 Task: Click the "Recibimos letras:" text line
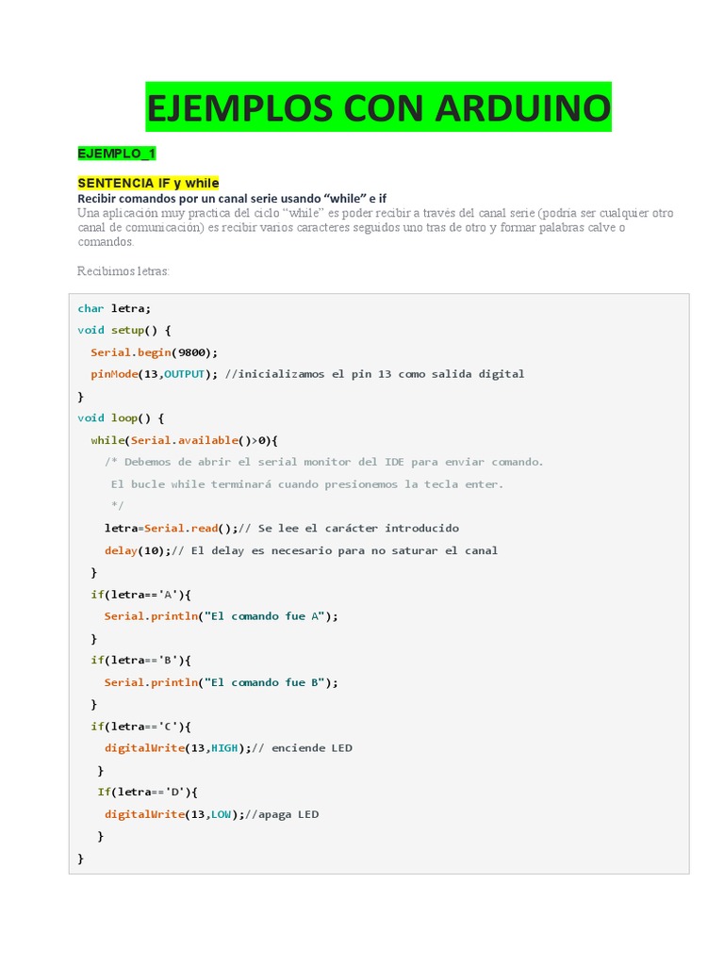click(123, 271)
